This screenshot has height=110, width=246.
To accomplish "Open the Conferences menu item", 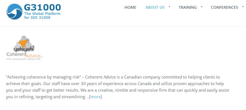I will 224,7.
